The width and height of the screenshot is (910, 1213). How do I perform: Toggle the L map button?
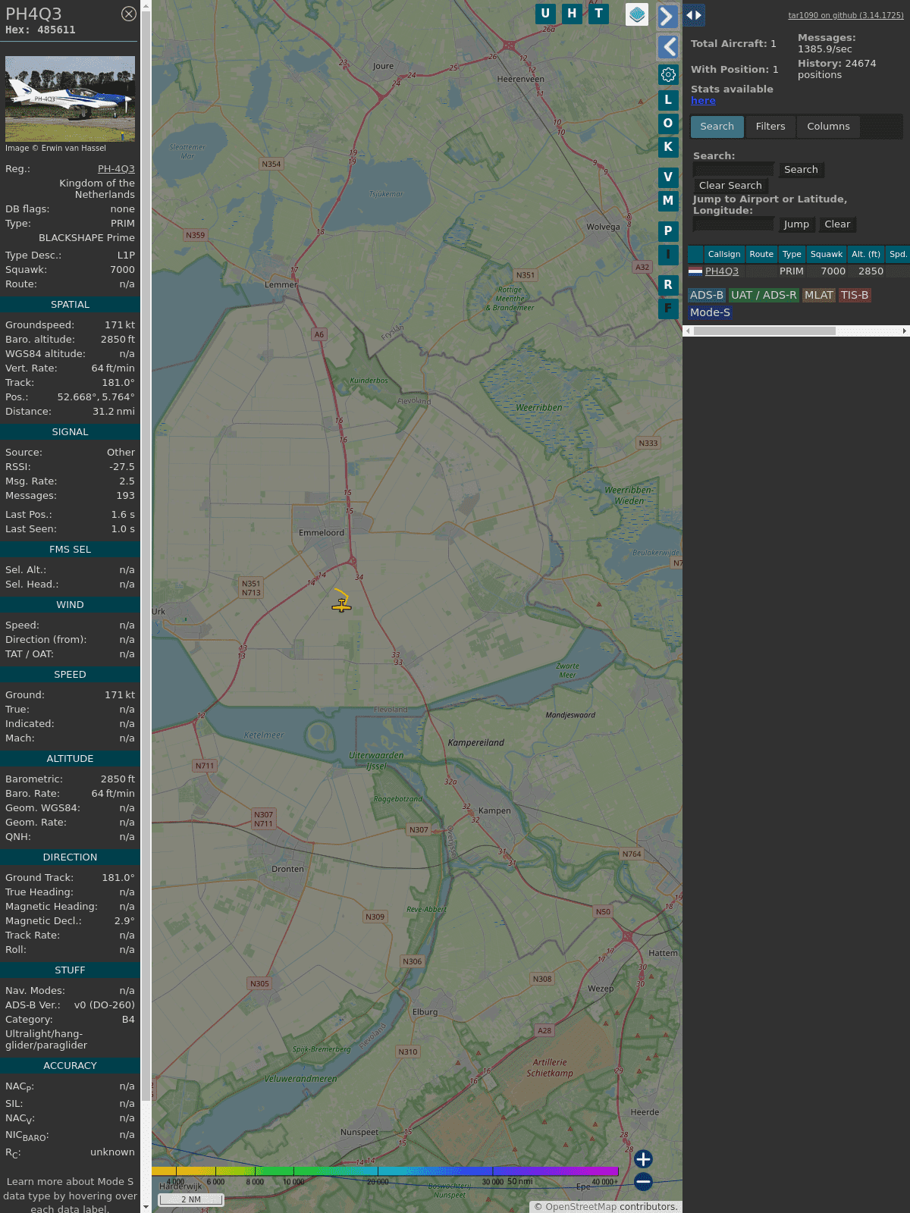[668, 100]
